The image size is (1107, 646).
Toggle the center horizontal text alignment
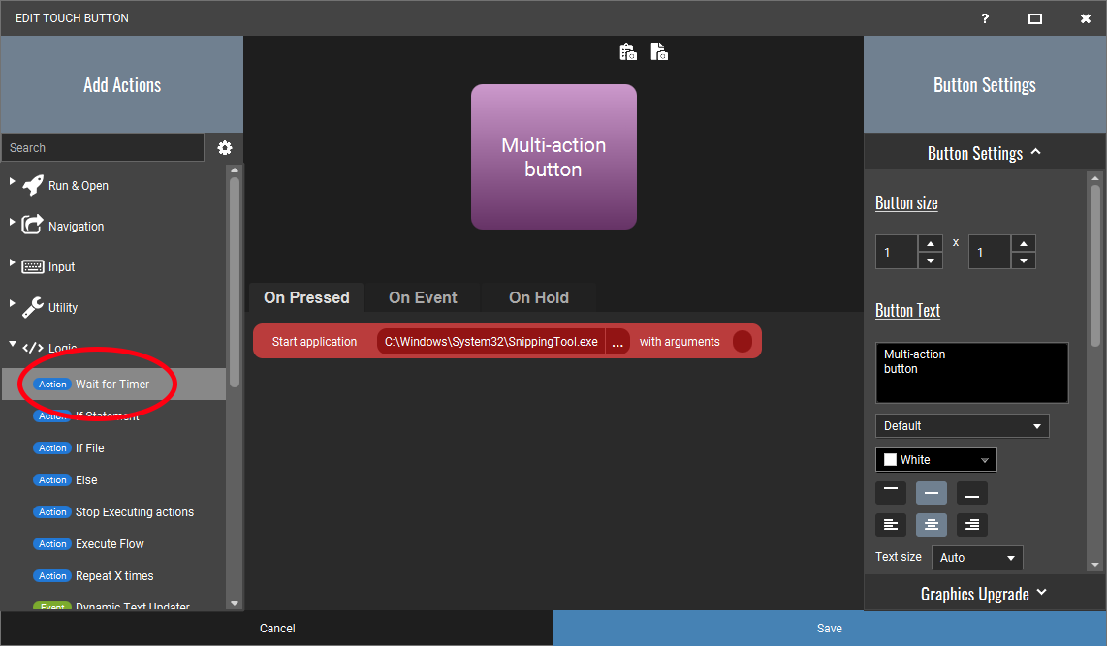[x=931, y=525]
